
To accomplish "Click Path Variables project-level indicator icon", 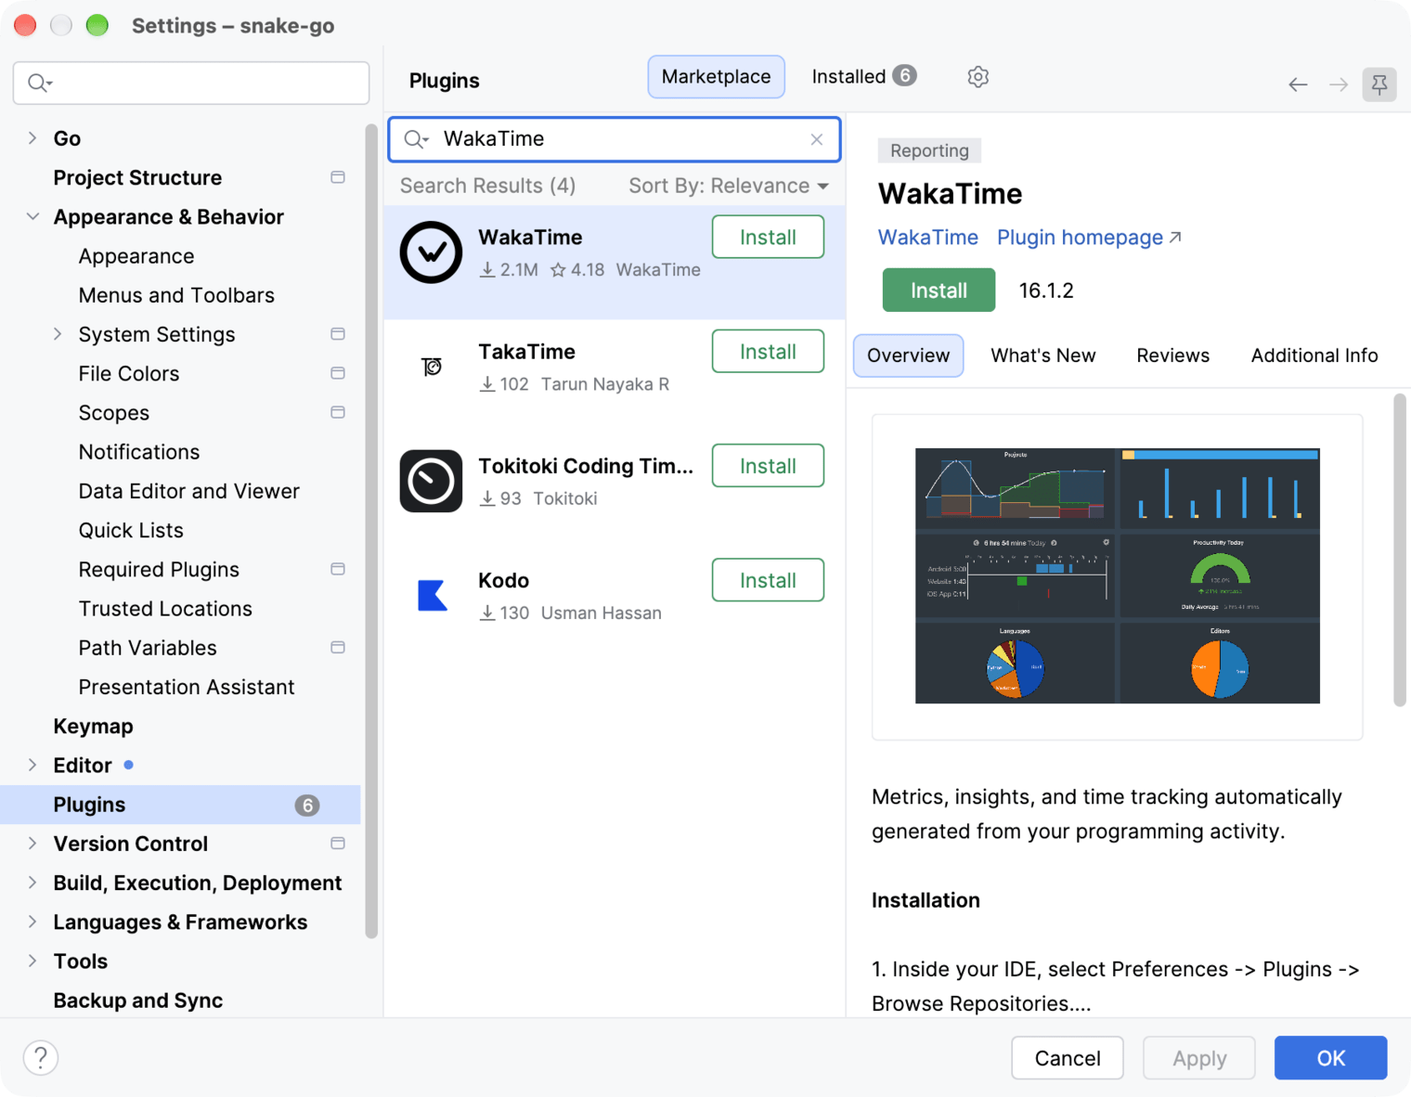I will (x=338, y=647).
